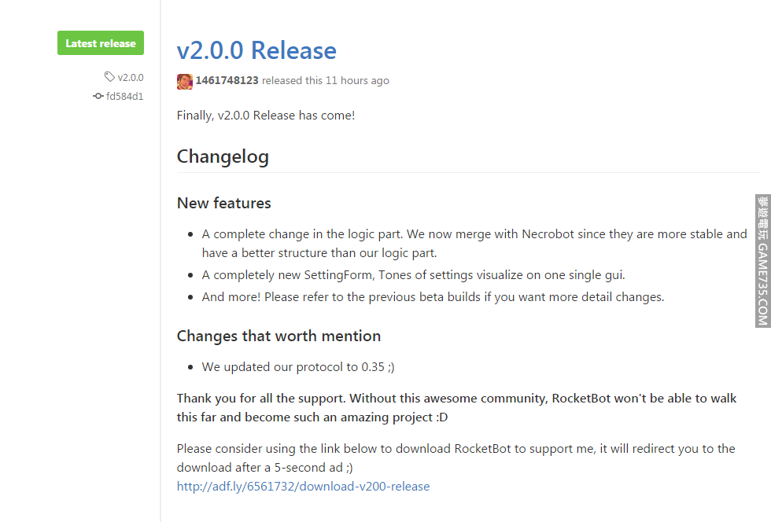
Task: Open the v2.0.0 tag link in sidebar
Action: point(131,77)
